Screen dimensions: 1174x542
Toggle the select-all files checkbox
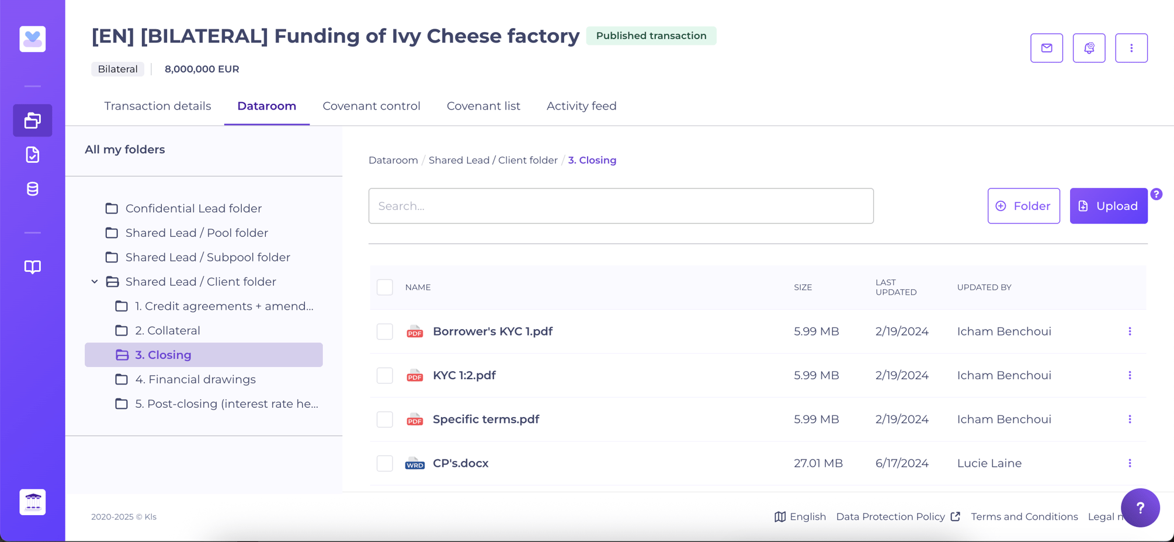(x=385, y=287)
